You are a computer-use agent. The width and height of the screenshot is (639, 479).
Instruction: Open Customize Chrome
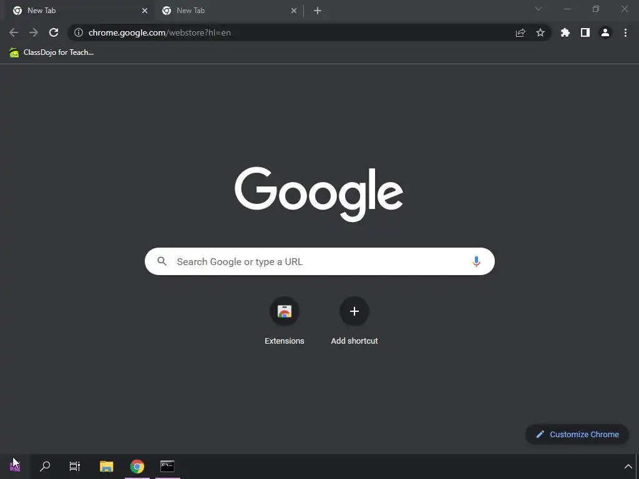pos(577,434)
